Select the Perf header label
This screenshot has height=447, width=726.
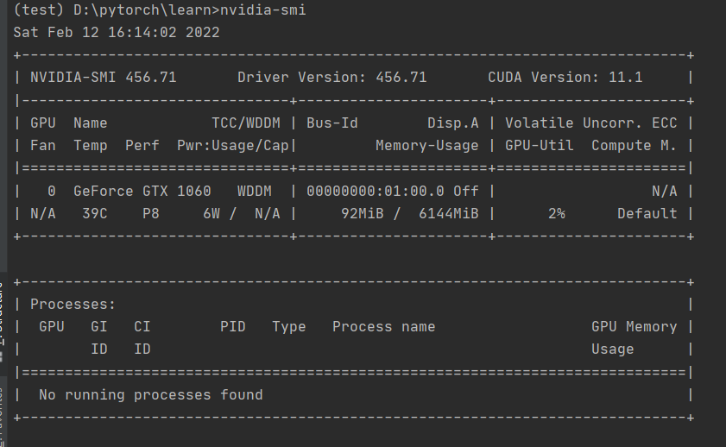(x=142, y=146)
